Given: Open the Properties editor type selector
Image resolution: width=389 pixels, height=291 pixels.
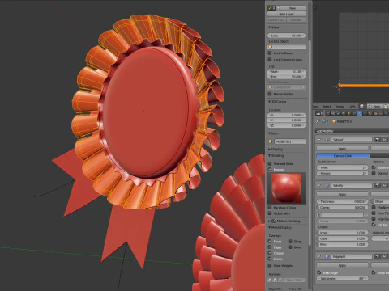Looking at the screenshot, I should point(319,113).
